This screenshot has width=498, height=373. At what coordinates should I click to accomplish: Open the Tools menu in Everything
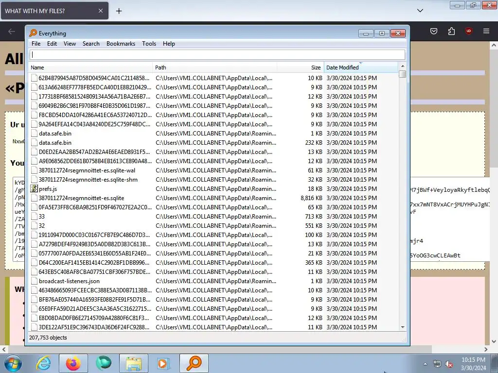(x=149, y=44)
